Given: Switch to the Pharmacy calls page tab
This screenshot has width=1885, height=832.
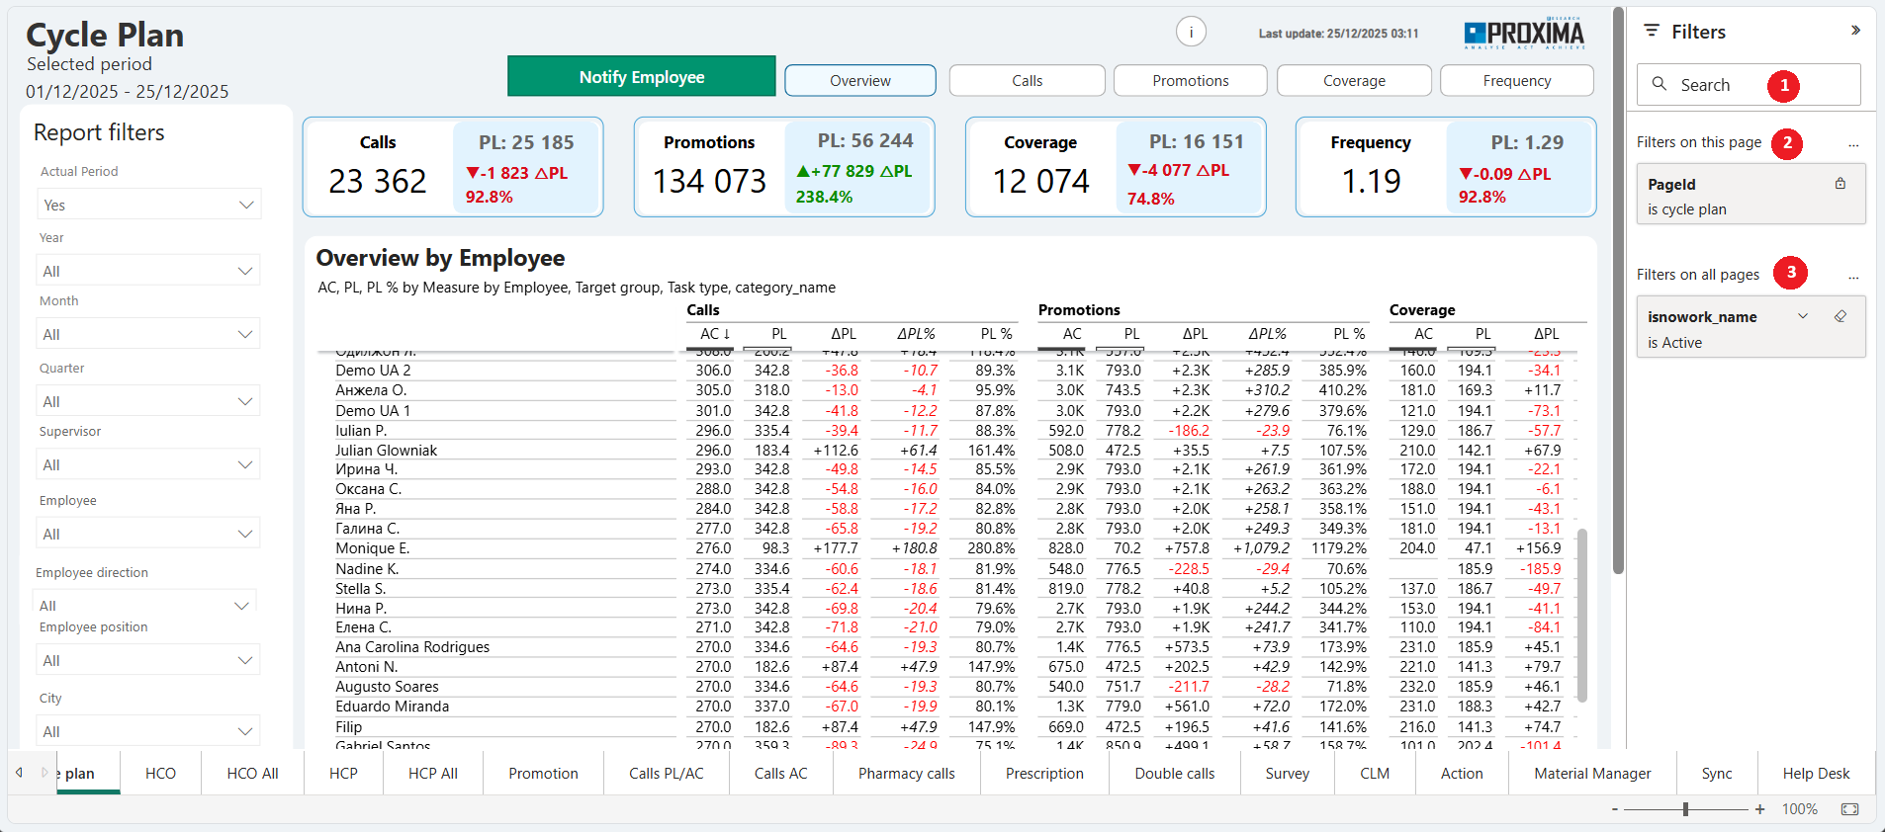Looking at the screenshot, I should tap(906, 774).
